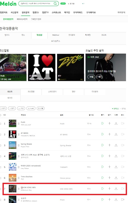Image resolution: width=128 pixels, height=203 pixels.
Task: Select checkbox for song number 1
Action: [1, 124]
